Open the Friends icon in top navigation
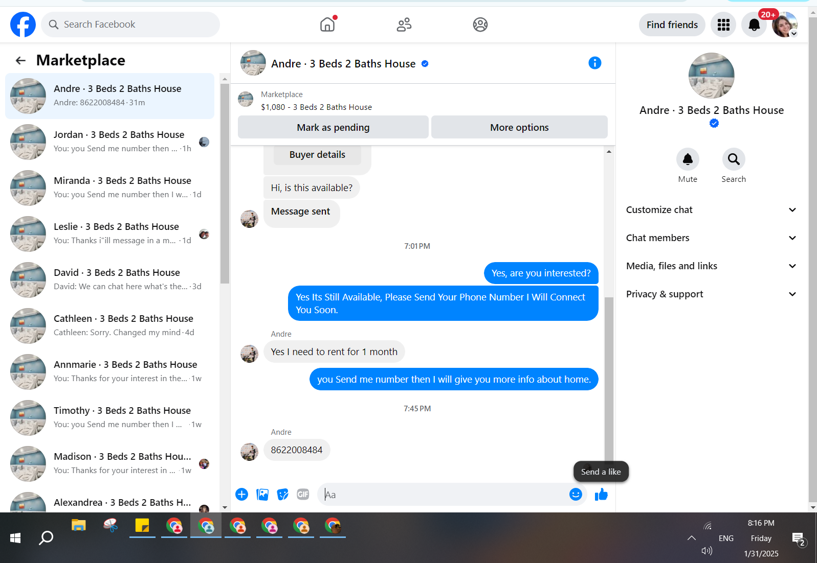This screenshot has width=817, height=563. [x=404, y=25]
